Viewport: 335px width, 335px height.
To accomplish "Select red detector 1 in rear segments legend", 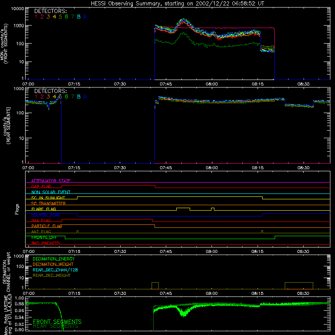I will point(36,97).
